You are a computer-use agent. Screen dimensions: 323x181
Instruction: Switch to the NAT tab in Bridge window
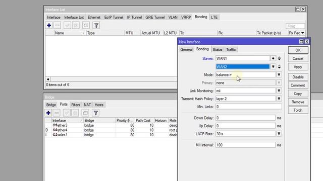coord(87,105)
